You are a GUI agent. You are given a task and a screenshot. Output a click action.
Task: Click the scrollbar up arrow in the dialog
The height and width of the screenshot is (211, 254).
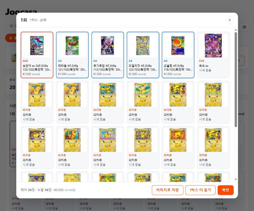(x=236, y=30)
